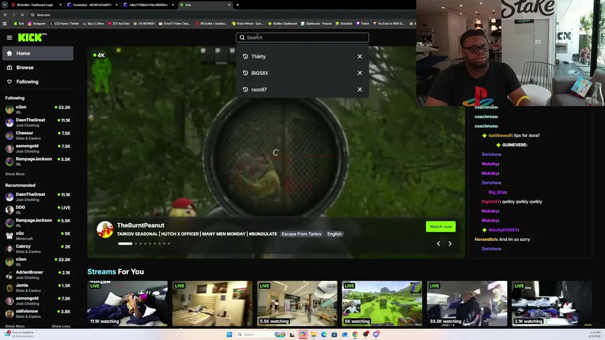605x340 pixels.
Task: Open the 11.1K watching stream thumbnail
Action: (x=128, y=304)
